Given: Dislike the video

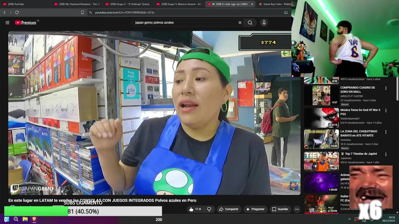Looking at the screenshot, I should [209, 209].
